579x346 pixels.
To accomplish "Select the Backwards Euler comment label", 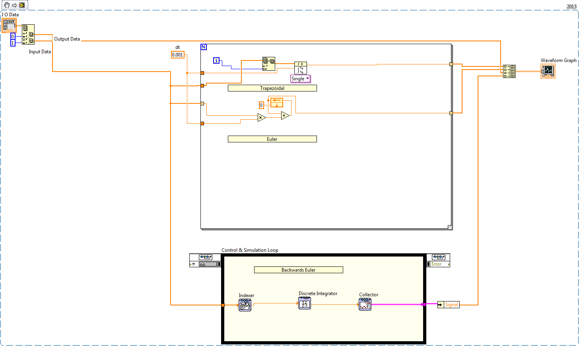I will pos(299,270).
